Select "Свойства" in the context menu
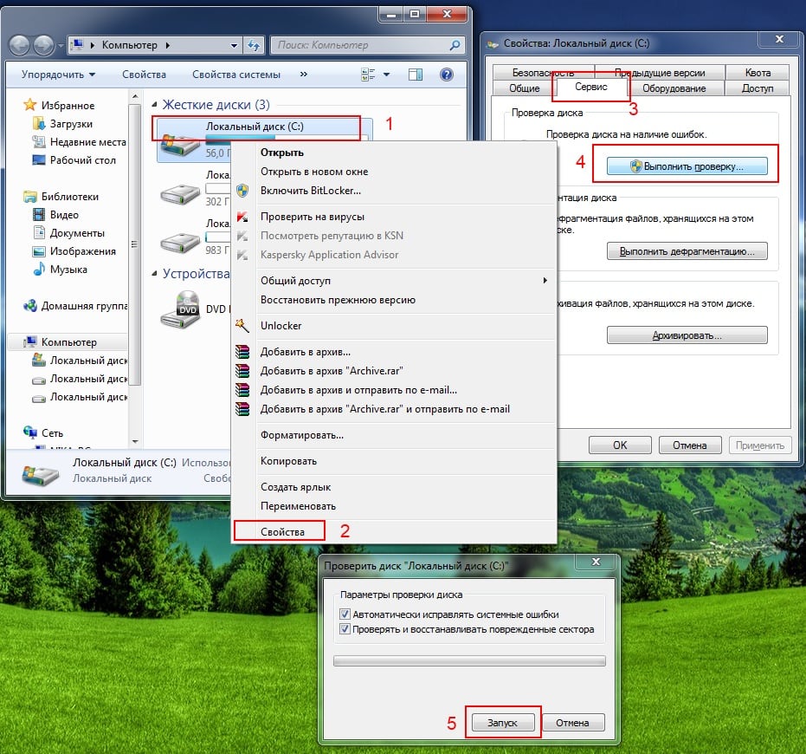Viewport: 806px width, 754px height. click(x=282, y=531)
